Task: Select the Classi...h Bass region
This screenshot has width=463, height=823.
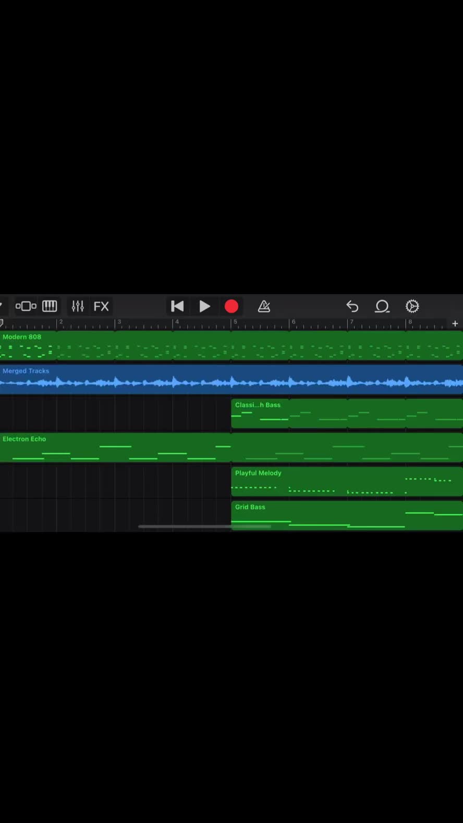Action: click(x=347, y=414)
